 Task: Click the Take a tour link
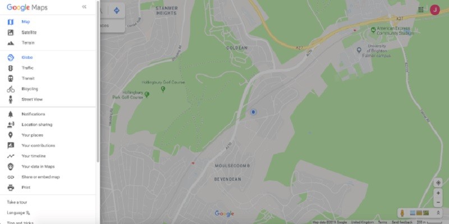click(17, 202)
